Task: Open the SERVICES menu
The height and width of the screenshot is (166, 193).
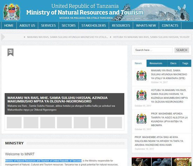Action: tap(48, 26)
